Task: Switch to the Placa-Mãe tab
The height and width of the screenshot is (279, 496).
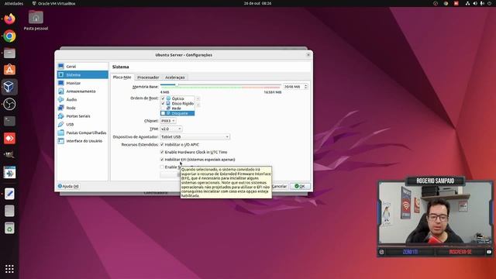Action: [122, 77]
